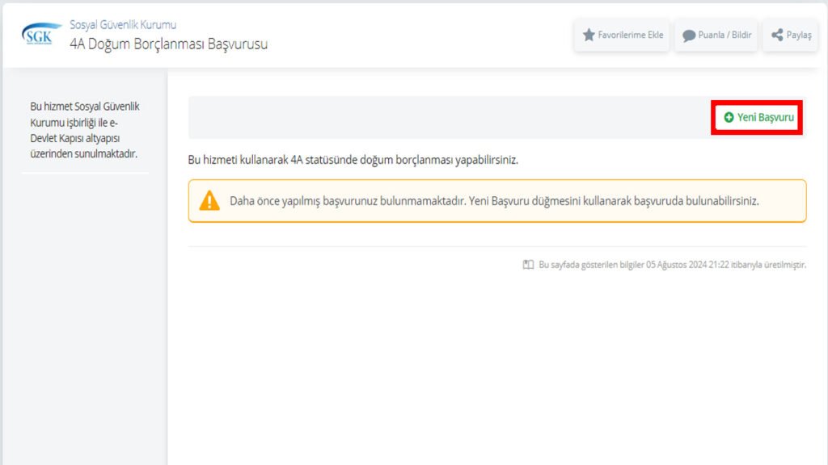Click the 4A Doğum Borçlanması Başvurusu heading
This screenshot has height=465, width=828.
tap(168, 44)
